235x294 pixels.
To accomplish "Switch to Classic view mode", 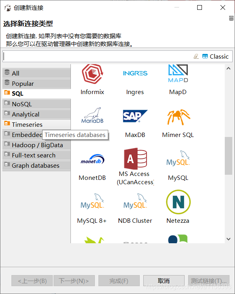I will [215, 56].
